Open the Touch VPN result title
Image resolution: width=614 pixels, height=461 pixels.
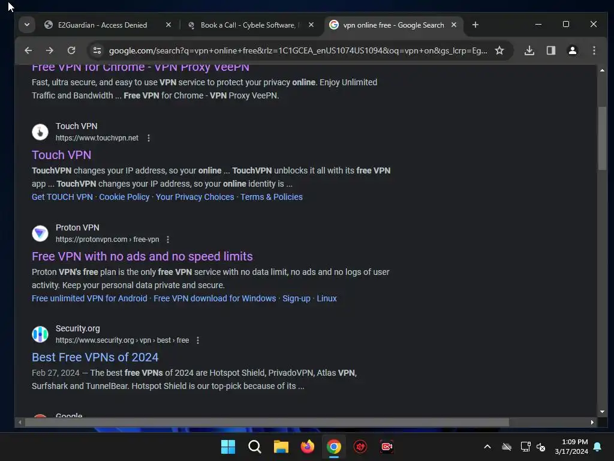click(62, 155)
